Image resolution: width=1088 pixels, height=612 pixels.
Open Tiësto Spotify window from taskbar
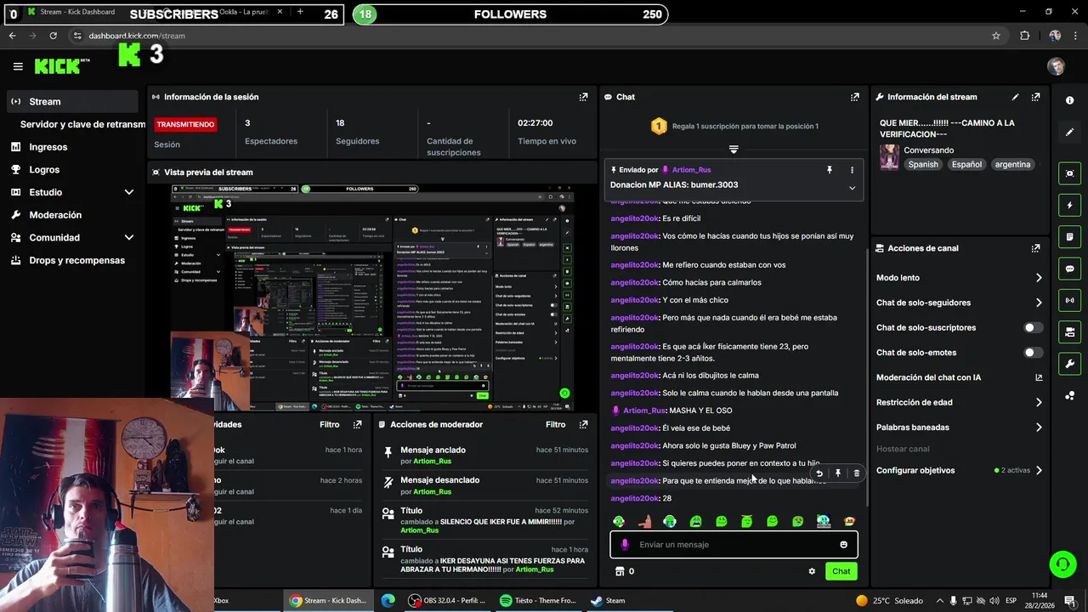[538, 600]
